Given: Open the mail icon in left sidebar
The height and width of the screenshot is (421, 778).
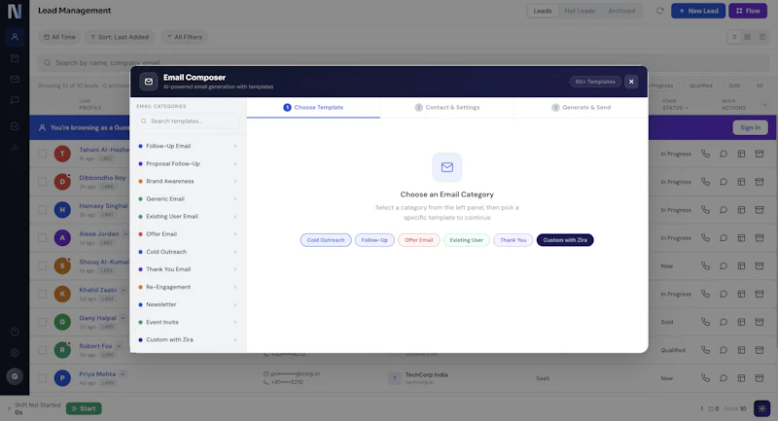Looking at the screenshot, I should pos(15,80).
